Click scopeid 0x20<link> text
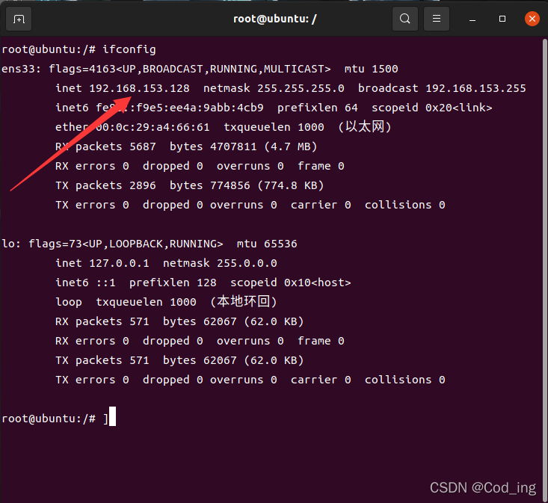548x503 pixels. pyautogui.click(x=431, y=108)
